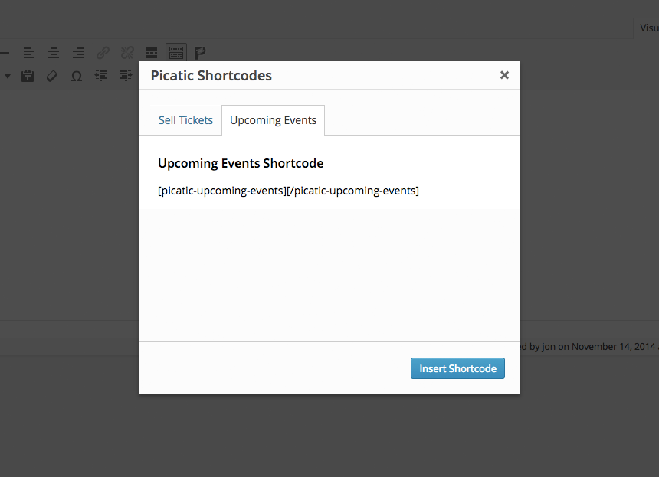Click the Picatic P toolbar icon

point(200,53)
